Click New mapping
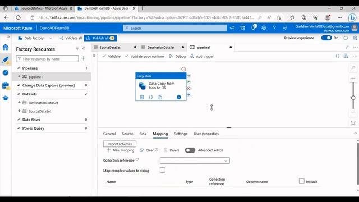 [121, 150]
